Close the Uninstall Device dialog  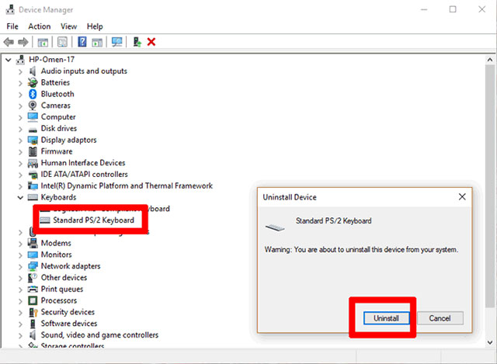[x=462, y=196]
